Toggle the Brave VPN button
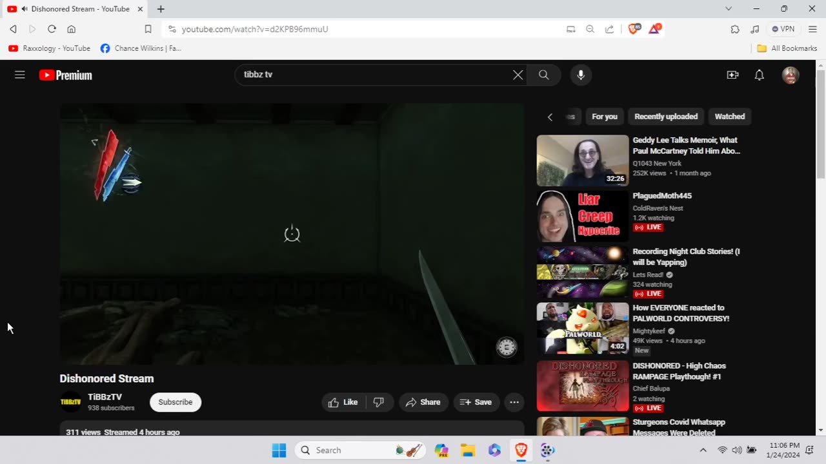The image size is (826, 464). tap(783, 29)
